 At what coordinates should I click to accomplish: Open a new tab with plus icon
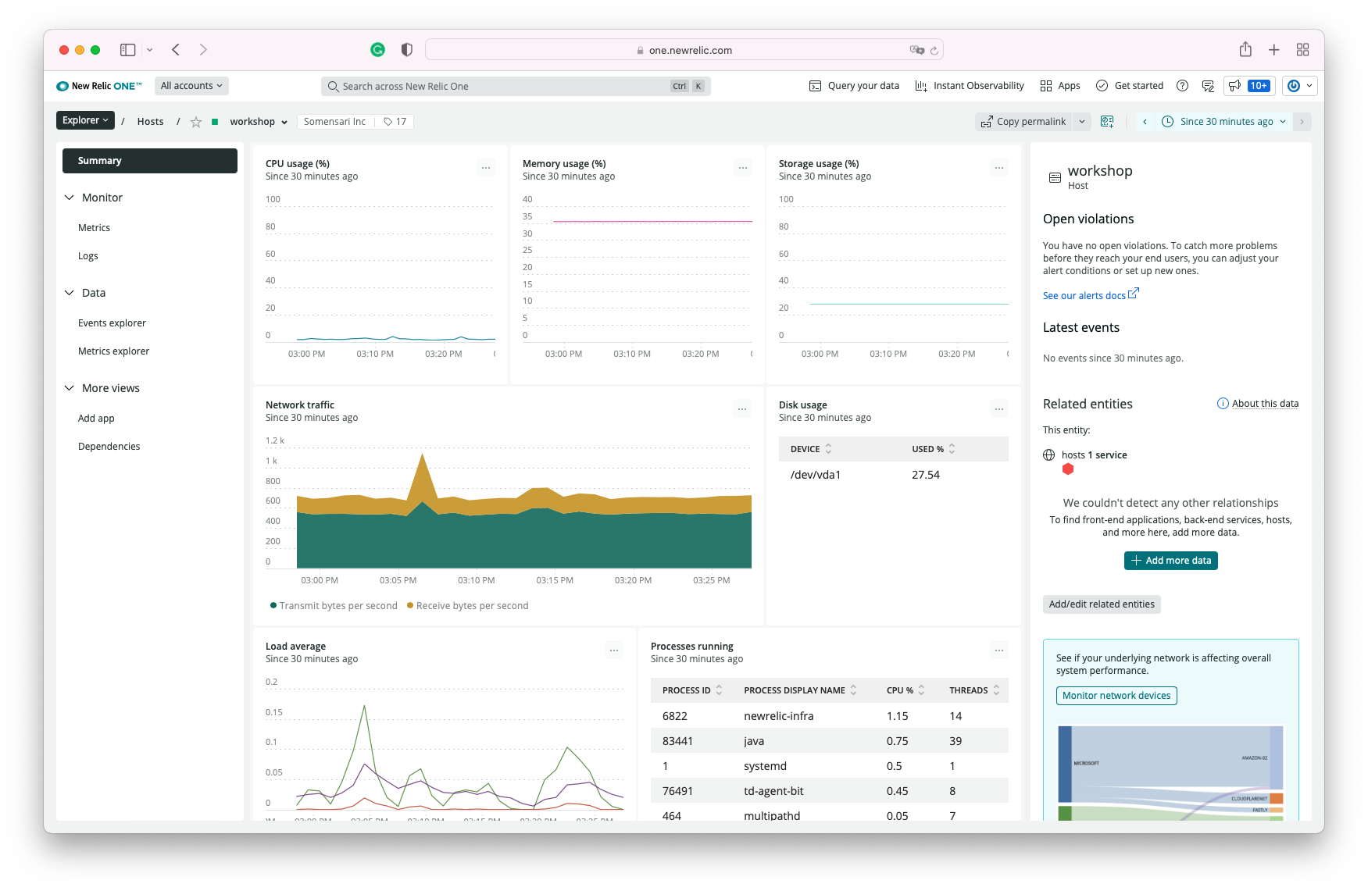(1273, 50)
